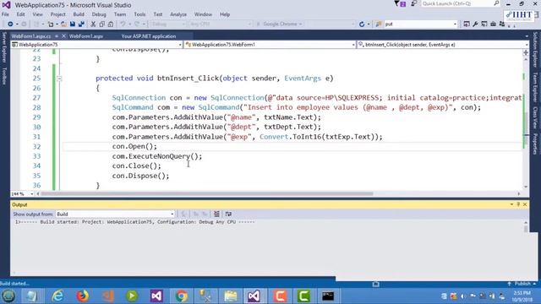Open the Debug menu

point(99,14)
